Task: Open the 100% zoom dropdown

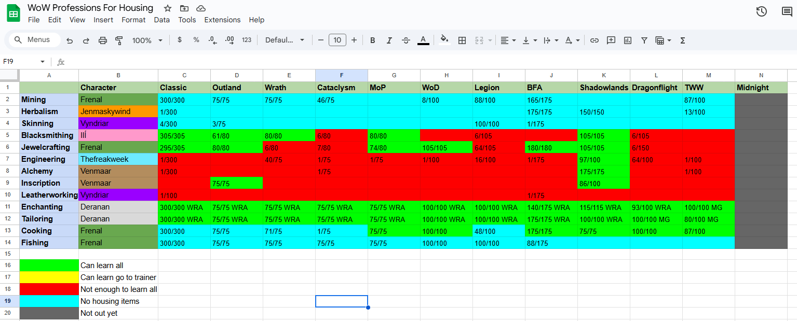Action: (x=147, y=40)
